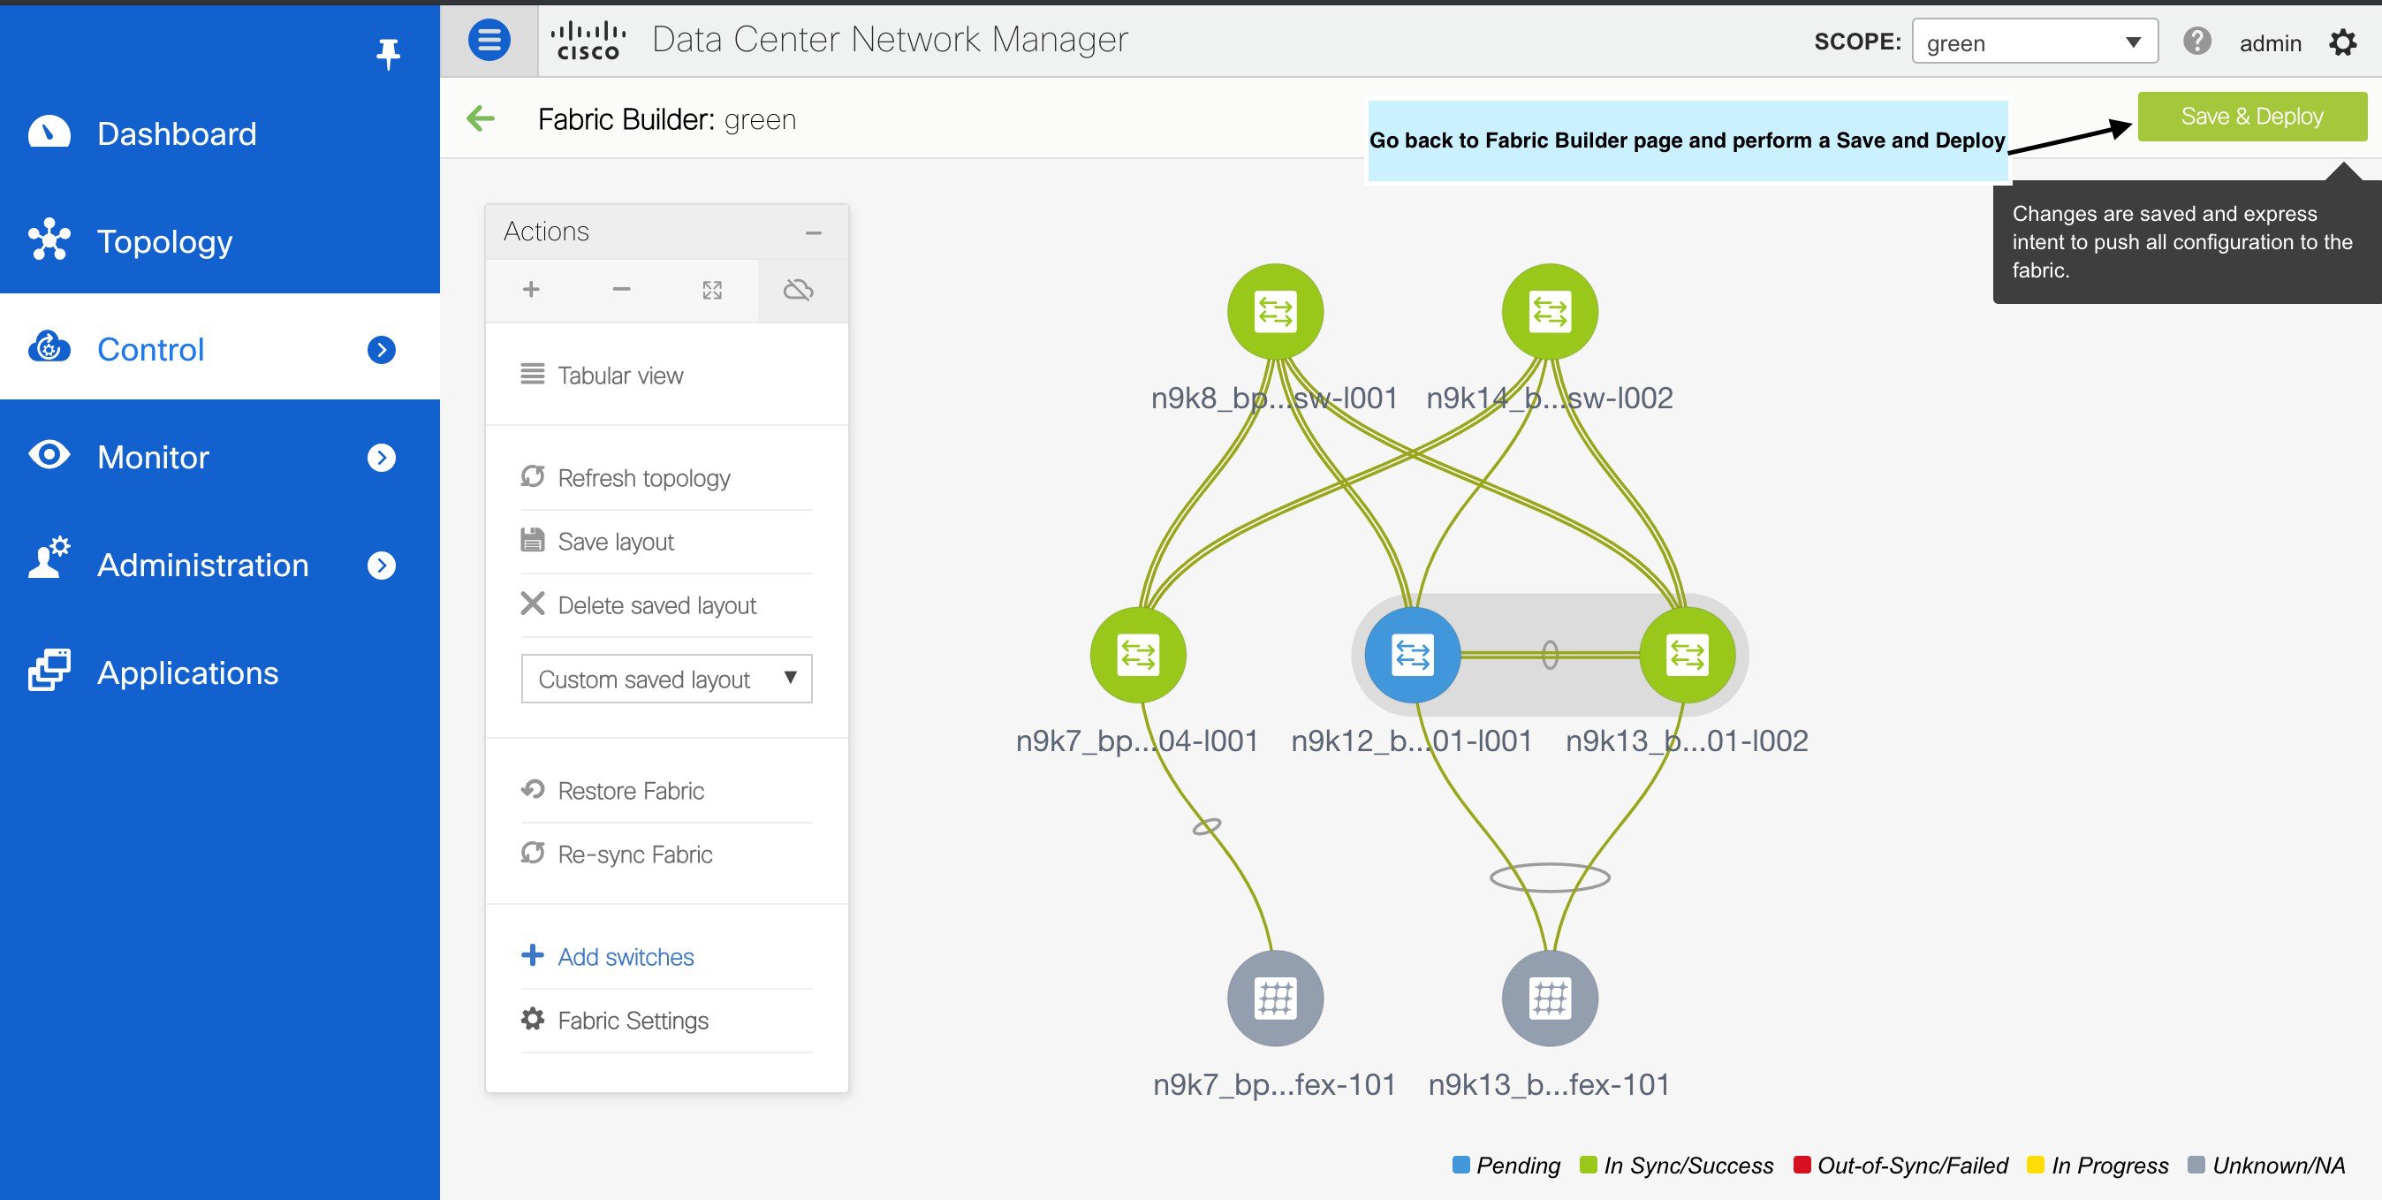The image size is (2382, 1200).
Task: Click Save layout
Action: coord(597,541)
